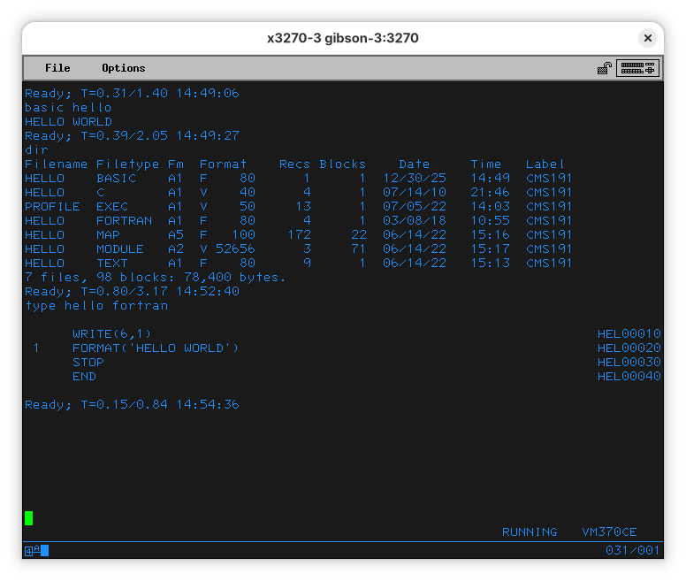The height and width of the screenshot is (581, 686).
Task: Open the File menu
Action: click(57, 68)
